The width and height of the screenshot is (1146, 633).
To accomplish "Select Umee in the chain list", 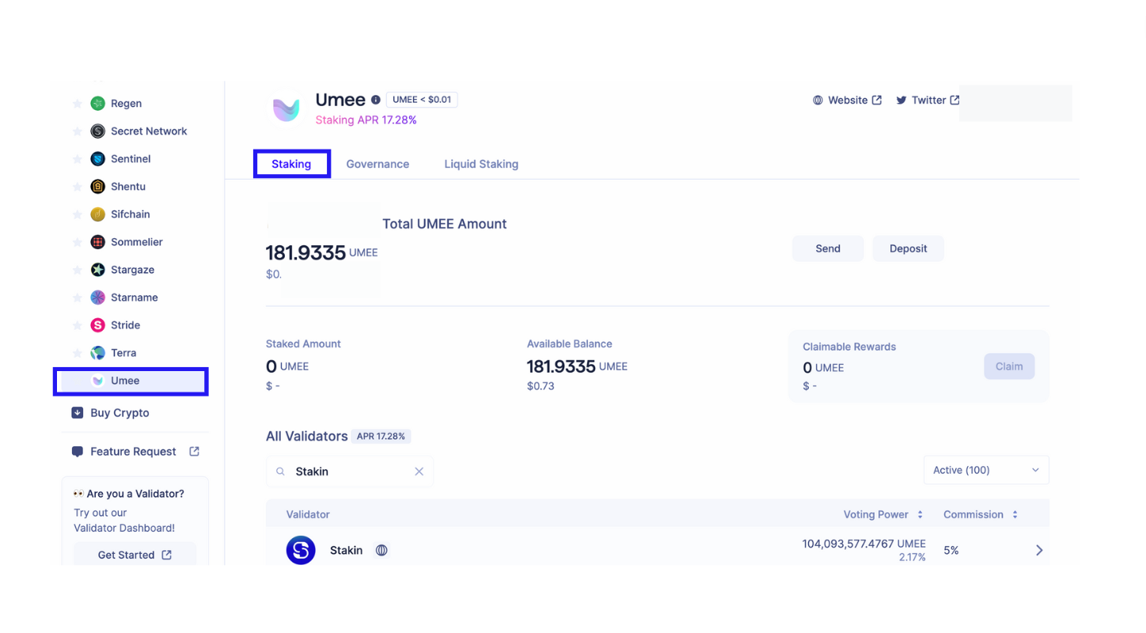I will tap(131, 381).
